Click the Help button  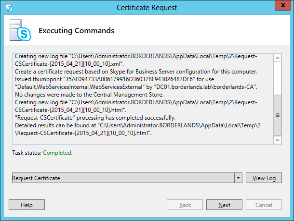click(27, 205)
